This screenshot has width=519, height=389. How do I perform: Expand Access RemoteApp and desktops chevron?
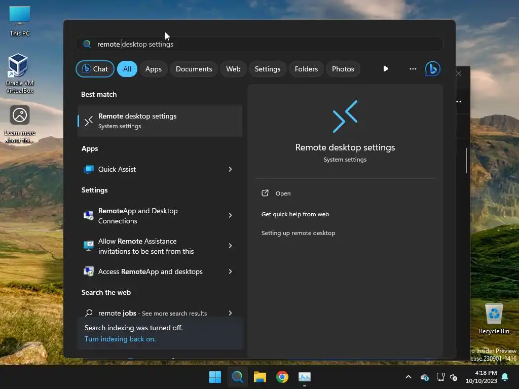point(231,271)
